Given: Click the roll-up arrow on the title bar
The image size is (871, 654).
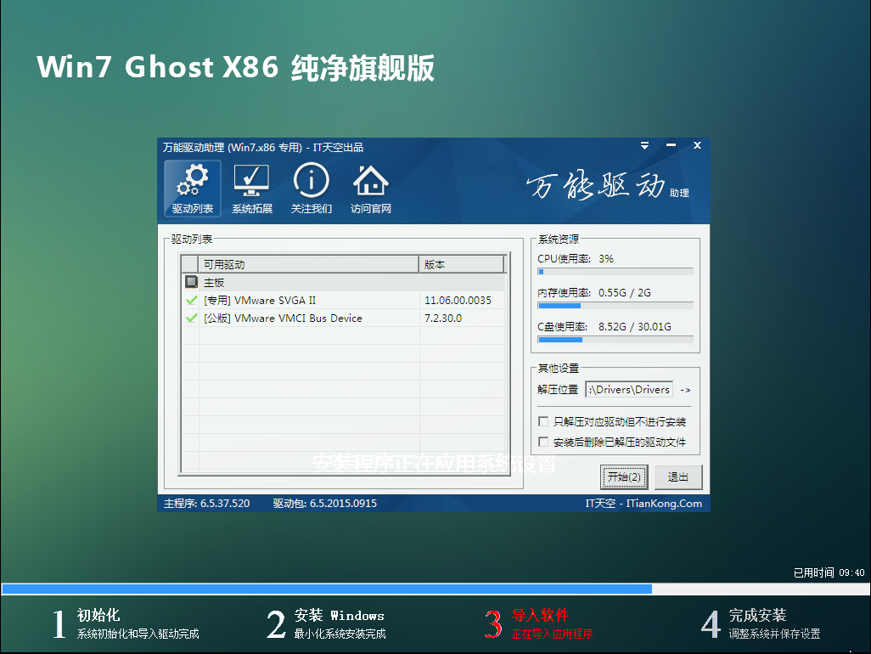Looking at the screenshot, I should (x=644, y=145).
